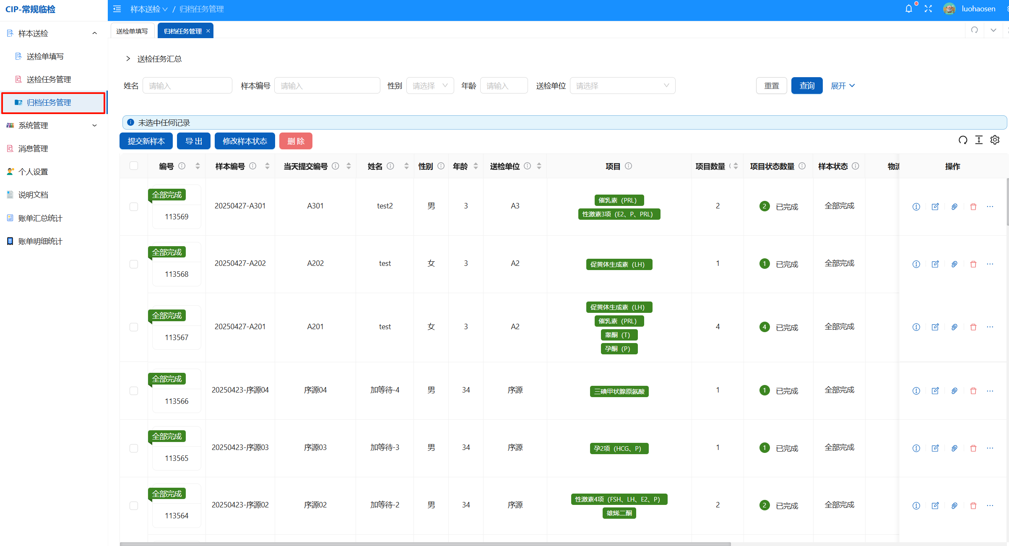1009x546 pixels.
Task: Click the 查询 search button
Action: (x=806, y=86)
